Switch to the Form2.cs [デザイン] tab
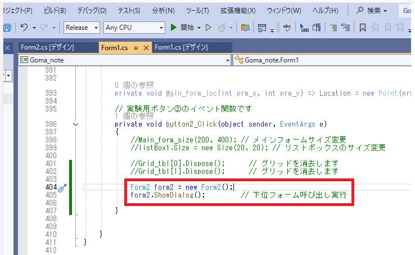The width and height of the screenshot is (415, 255). tap(47, 47)
